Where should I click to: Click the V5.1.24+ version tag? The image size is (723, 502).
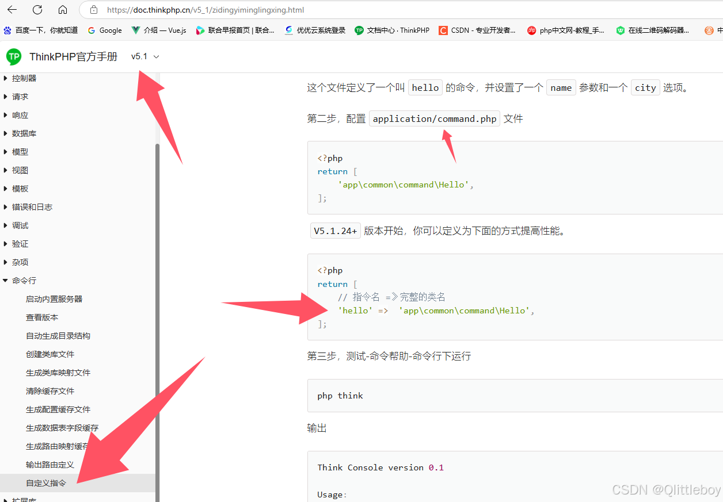point(336,231)
